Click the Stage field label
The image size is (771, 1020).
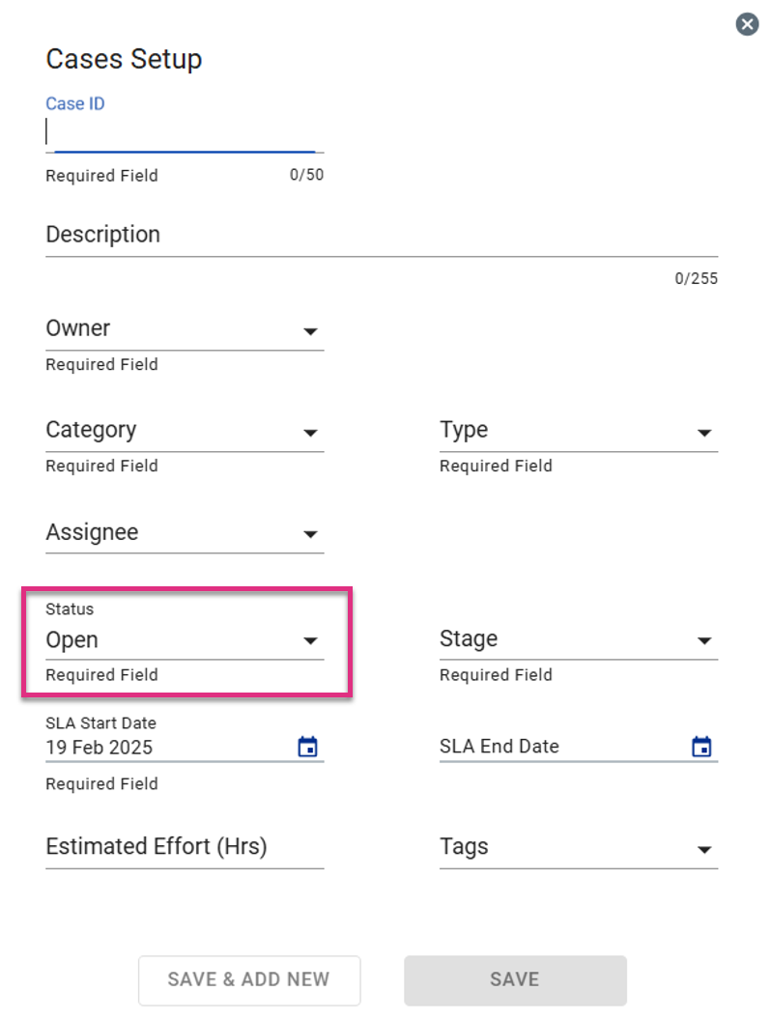(x=469, y=639)
